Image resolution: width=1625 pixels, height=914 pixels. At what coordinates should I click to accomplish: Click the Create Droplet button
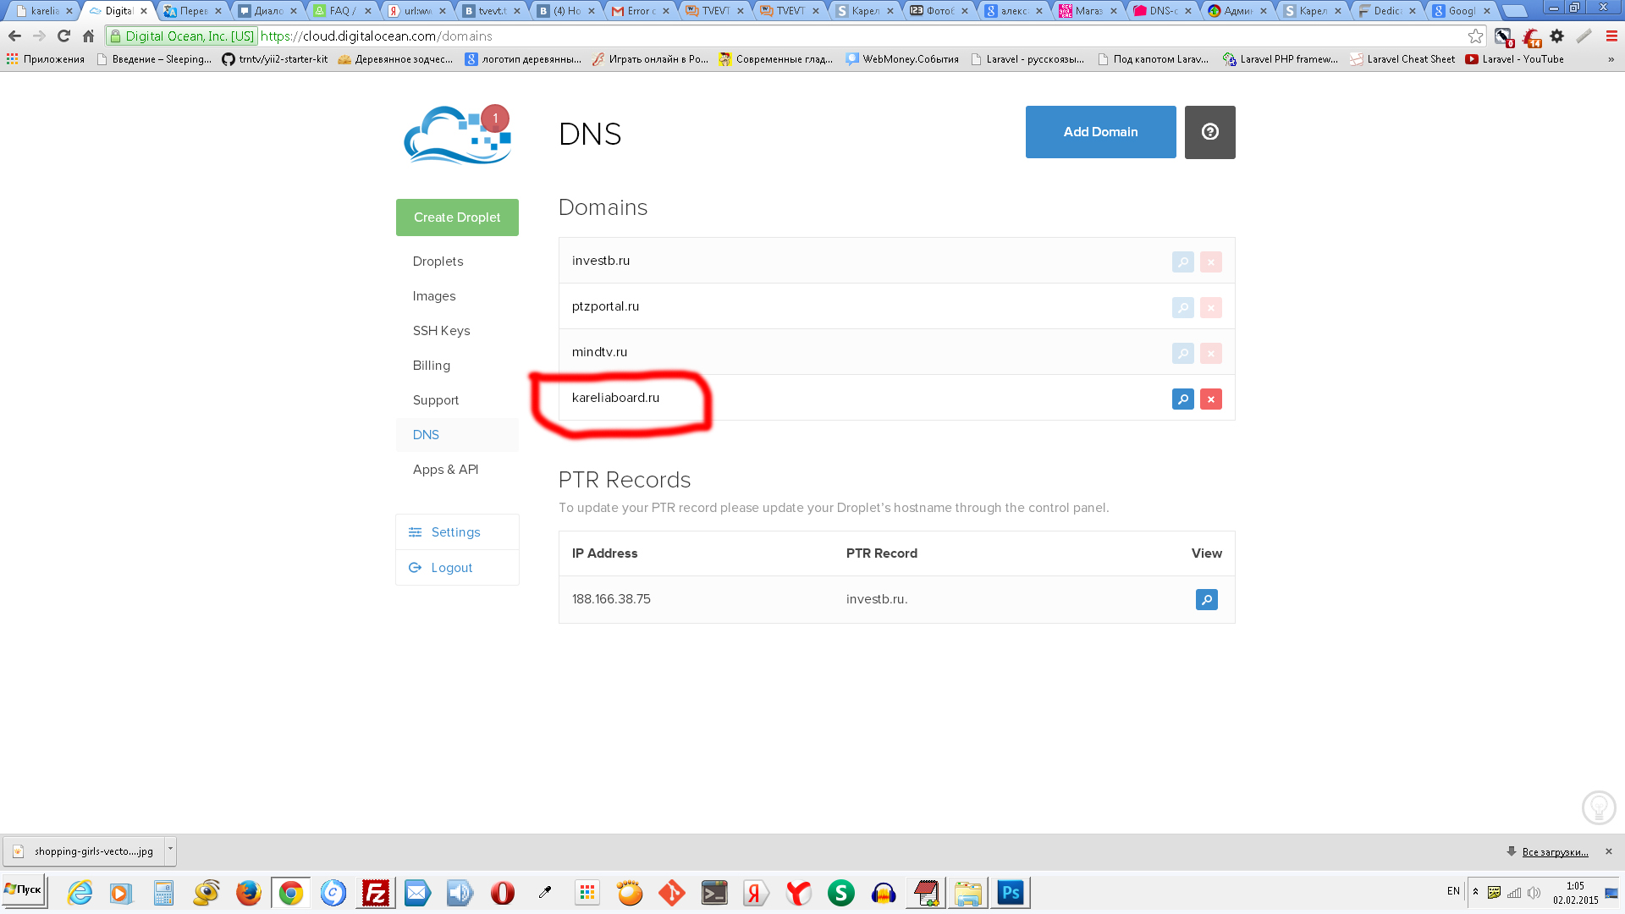pyautogui.click(x=457, y=217)
